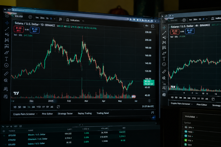Select the BTCUSD row in the screener
This screenshot has width=221, height=147.
coord(64,134)
